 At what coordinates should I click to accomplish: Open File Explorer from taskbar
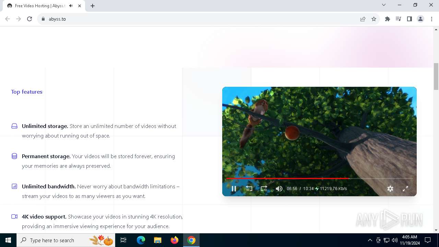(x=157, y=240)
